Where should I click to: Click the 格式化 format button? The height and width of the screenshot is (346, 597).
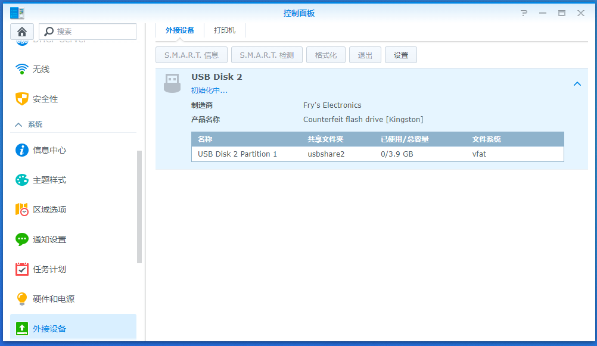coord(326,55)
